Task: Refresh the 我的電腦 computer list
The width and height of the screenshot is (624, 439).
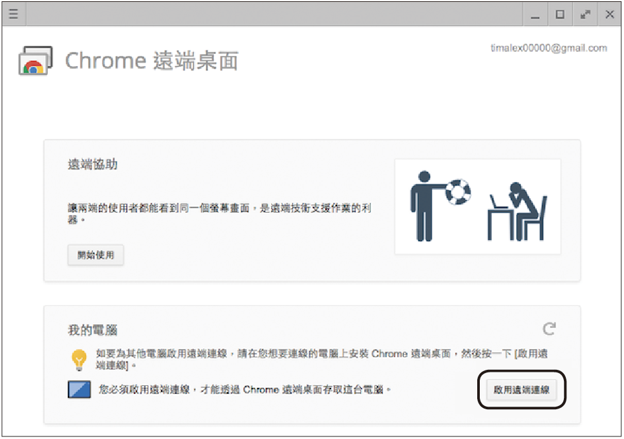Action: 549,328
